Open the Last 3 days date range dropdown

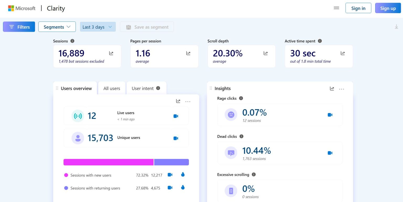pyautogui.click(x=98, y=27)
